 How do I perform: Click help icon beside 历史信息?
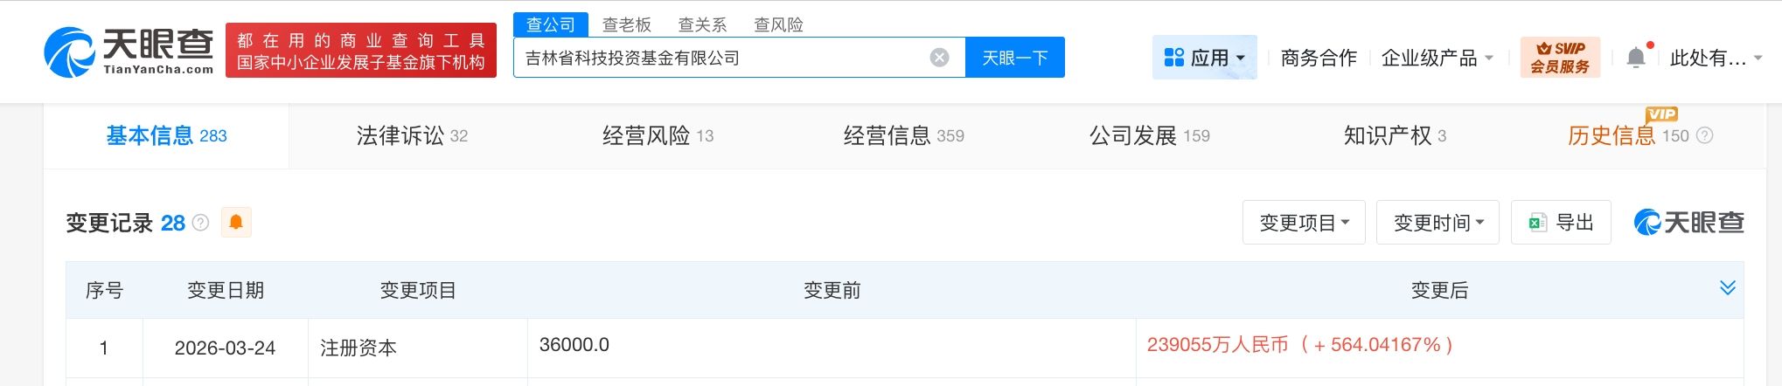(x=1704, y=135)
